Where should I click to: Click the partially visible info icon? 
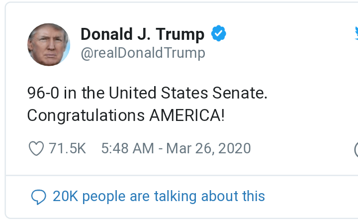[356, 149]
